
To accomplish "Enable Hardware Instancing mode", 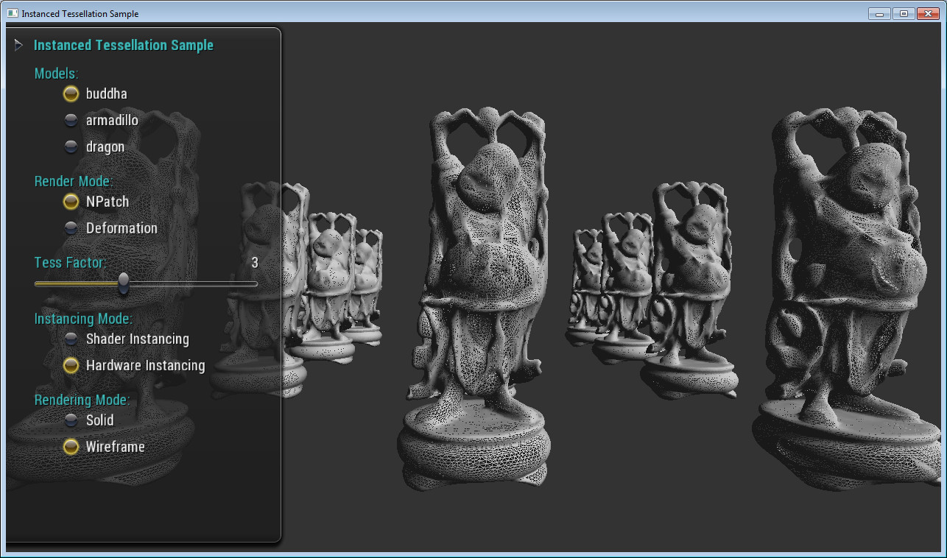I will 71,366.
